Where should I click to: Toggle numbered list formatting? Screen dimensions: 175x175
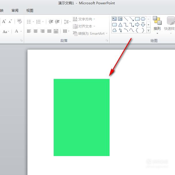pos(38,22)
